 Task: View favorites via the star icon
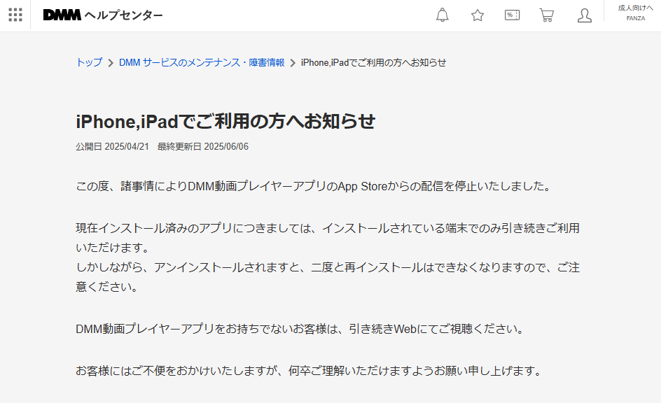(477, 15)
